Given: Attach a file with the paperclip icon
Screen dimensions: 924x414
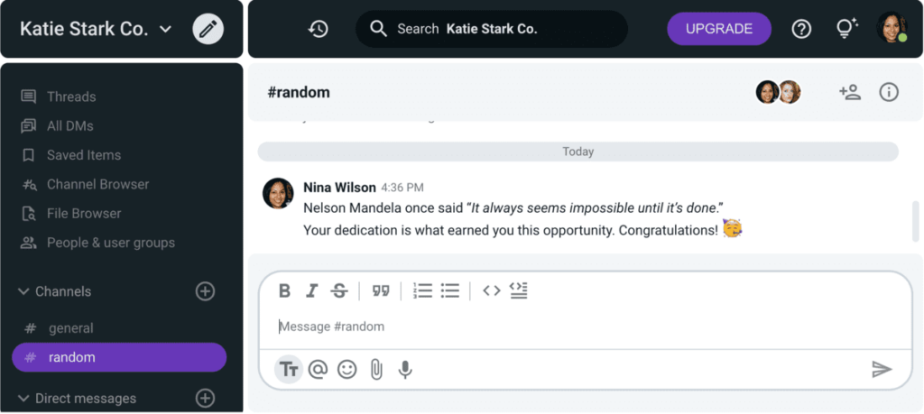Looking at the screenshot, I should click(376, 369).
